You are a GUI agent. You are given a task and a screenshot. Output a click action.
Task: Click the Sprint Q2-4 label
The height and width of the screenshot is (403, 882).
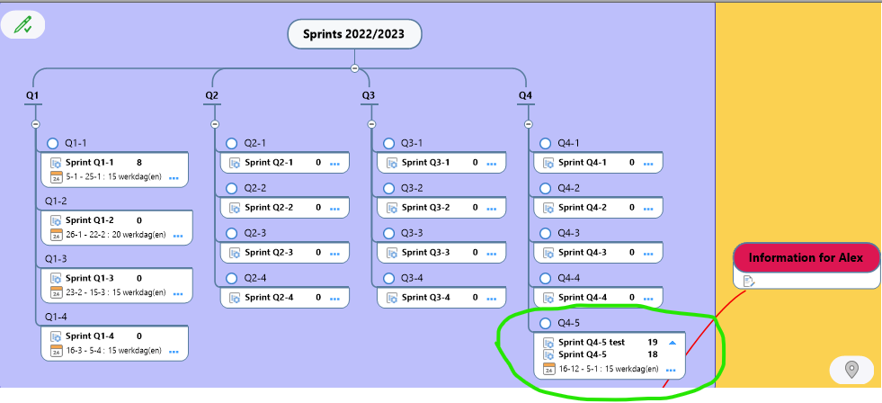(269, 298)
